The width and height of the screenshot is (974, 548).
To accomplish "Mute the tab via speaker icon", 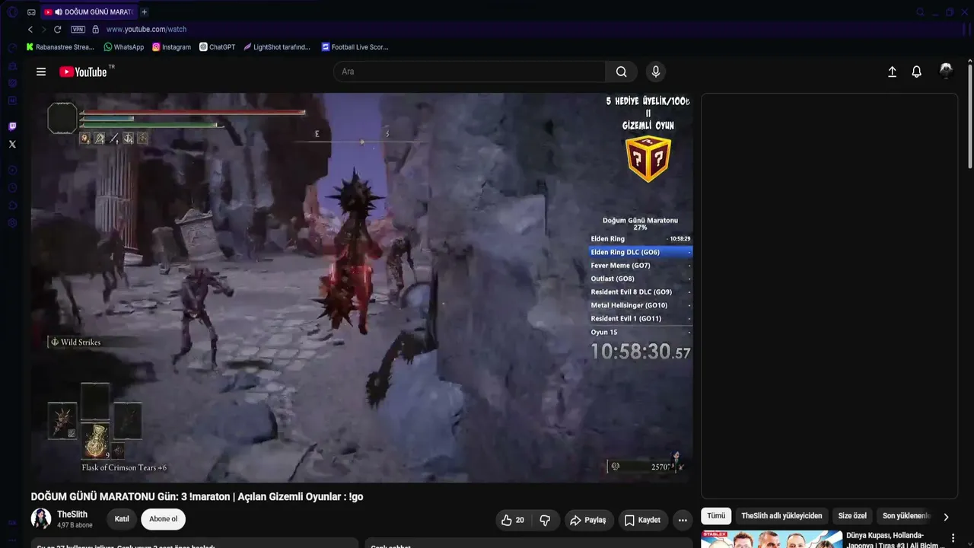I will (x=59, y=12).
